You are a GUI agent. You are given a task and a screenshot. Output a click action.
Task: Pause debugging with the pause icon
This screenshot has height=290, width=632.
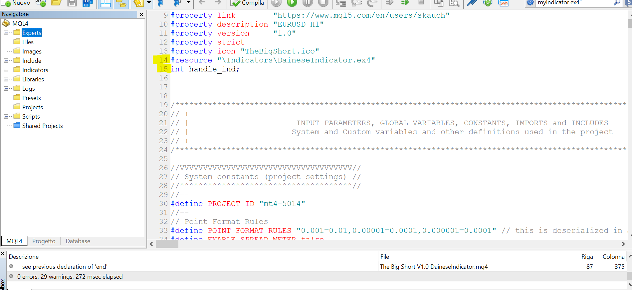pyautogui.click(x=308, y=3)
